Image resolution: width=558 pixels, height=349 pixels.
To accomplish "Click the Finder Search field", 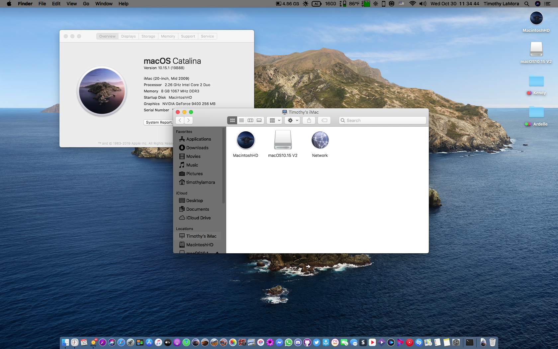I will 383,120.
